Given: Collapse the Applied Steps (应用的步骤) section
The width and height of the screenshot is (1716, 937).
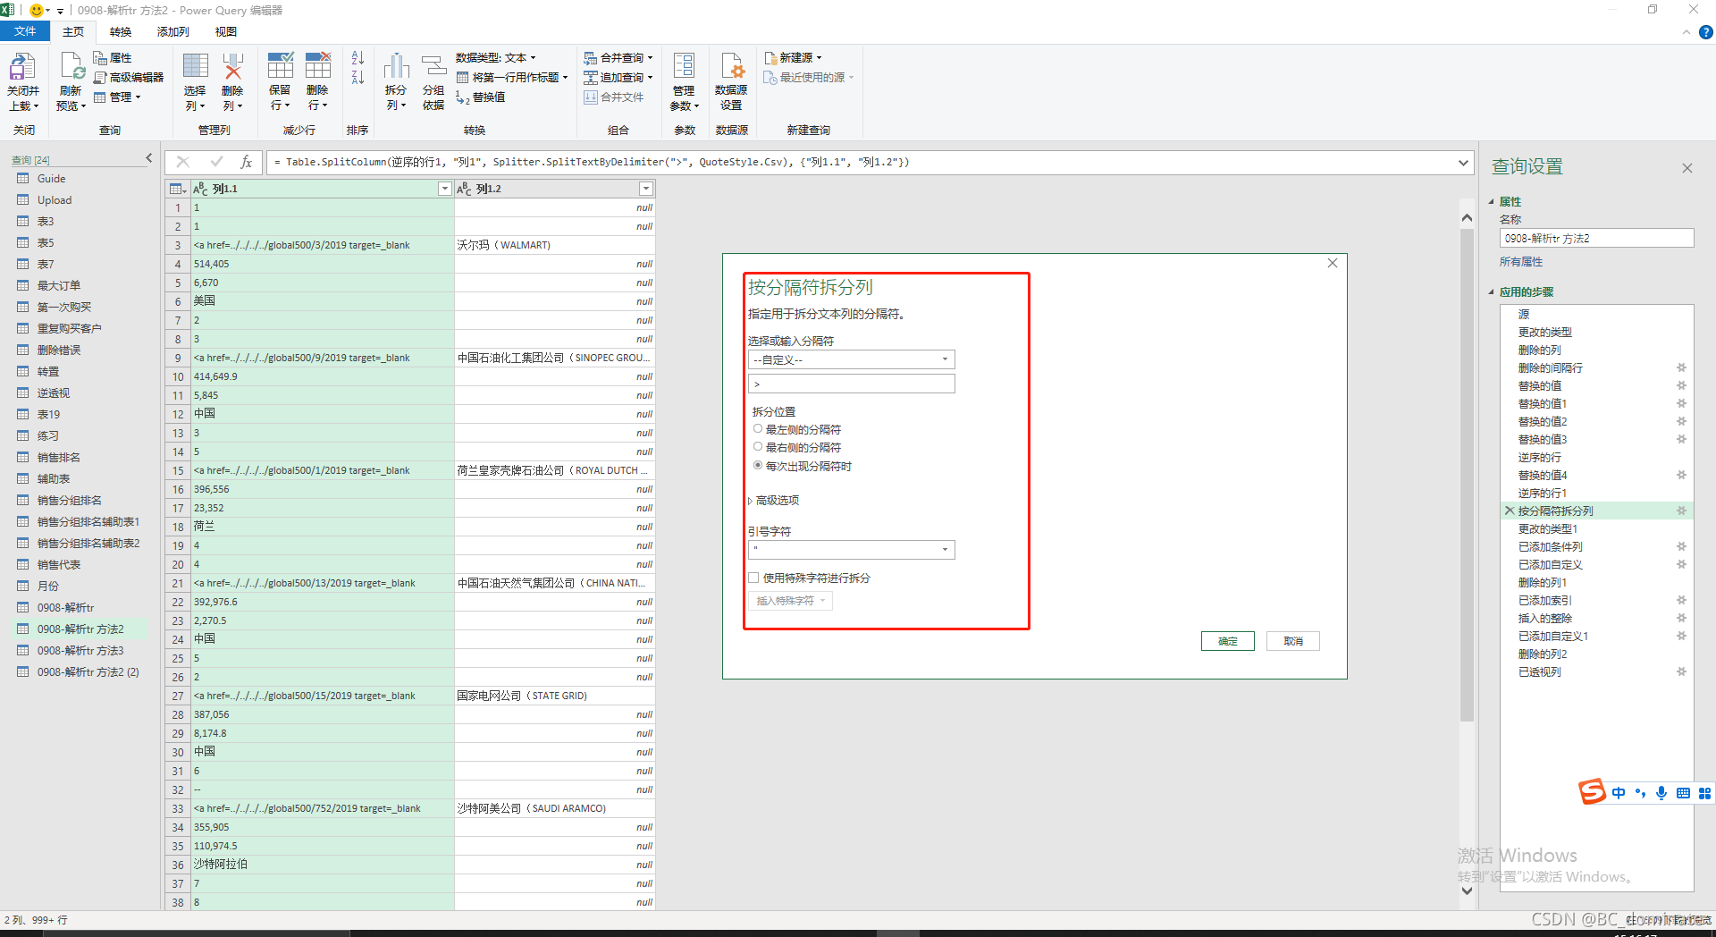Looking at the screenshot, I should coord(1492,292).
